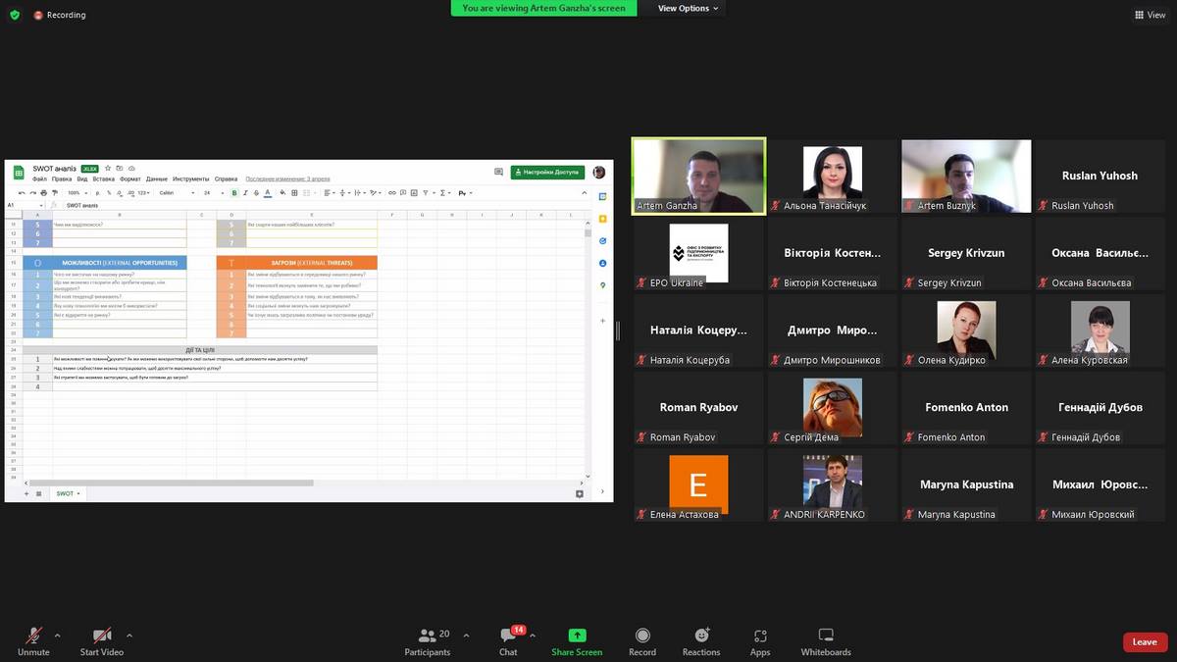Screen dimensions: 1177x662
Task: Expand video settings arrow next to Start Video
Action: [x=128, y=636]
